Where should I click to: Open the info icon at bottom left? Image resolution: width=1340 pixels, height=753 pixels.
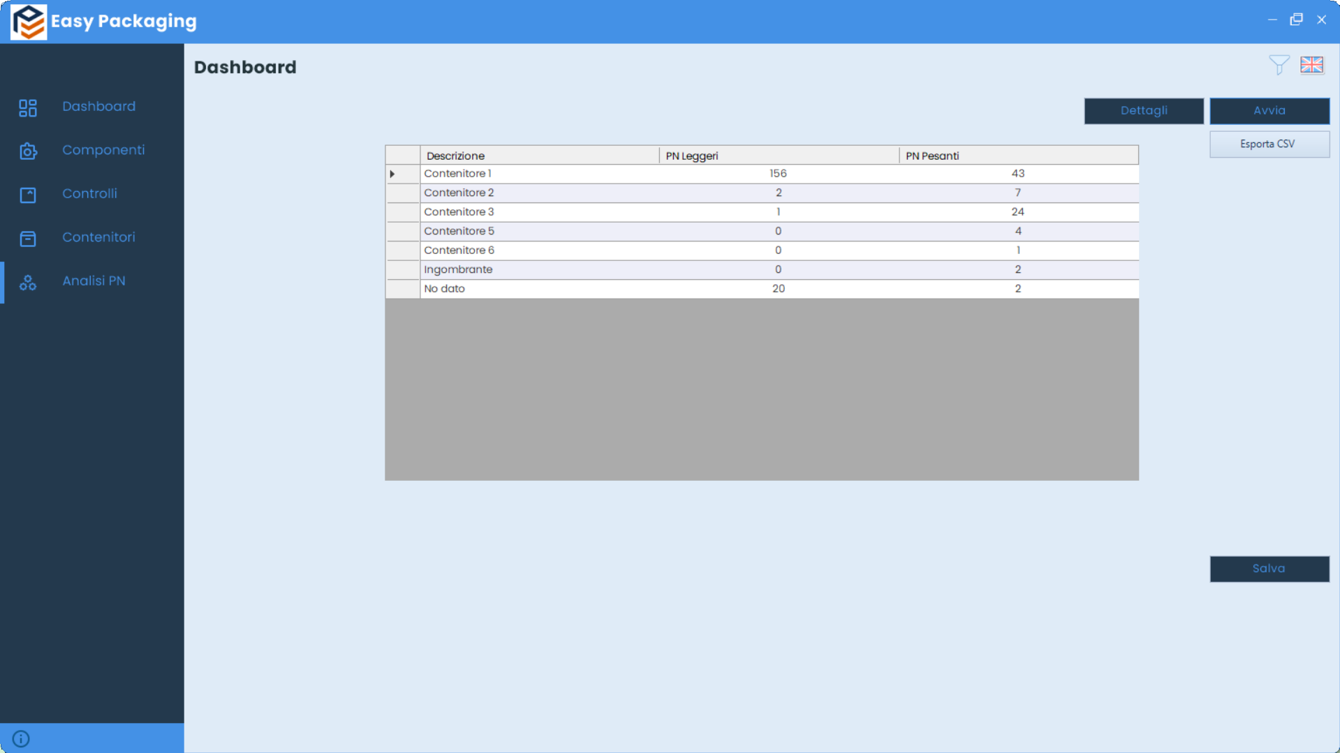pos(21,738)
